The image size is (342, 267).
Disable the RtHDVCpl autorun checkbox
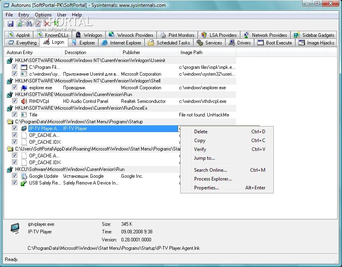[x=14, y=101]
